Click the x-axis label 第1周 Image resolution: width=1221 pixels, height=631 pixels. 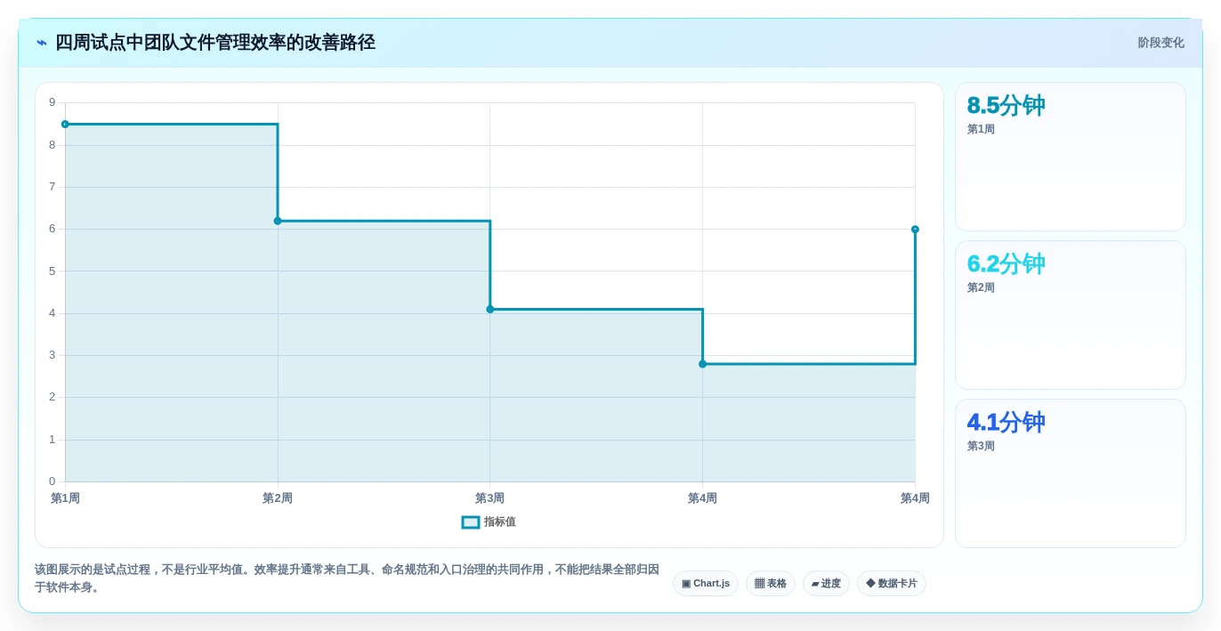[x=65, y=498]
